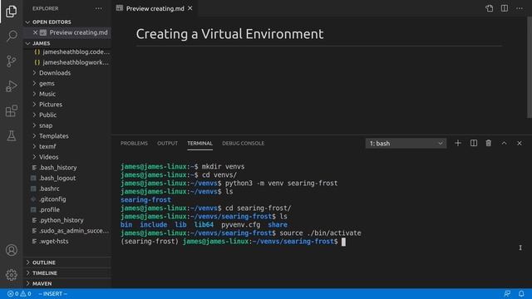The height and width of the screenshot is (299, 532).
Task: Click the Creating a Virtual Environment heading
Action: tap(229, 34)
